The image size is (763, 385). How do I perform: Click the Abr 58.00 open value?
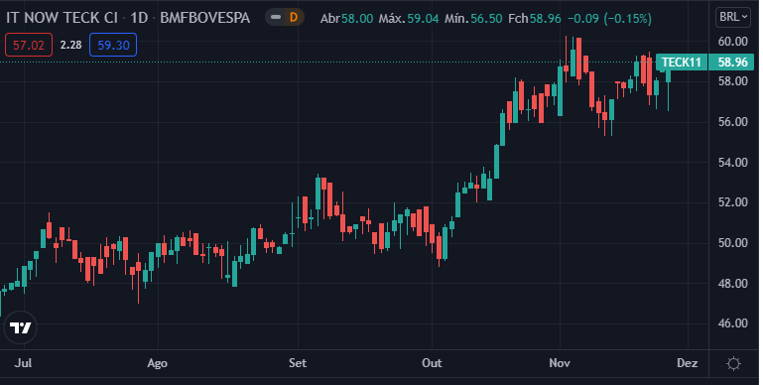pyautogui.click(x=347, y=19)
